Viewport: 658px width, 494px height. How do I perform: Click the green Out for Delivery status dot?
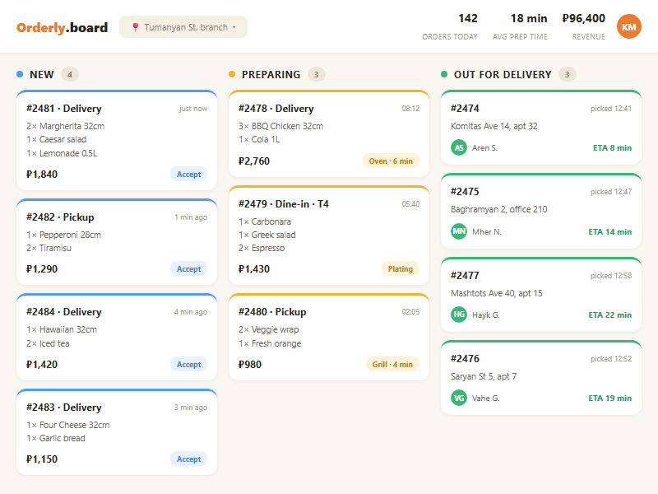pos(444,74)
